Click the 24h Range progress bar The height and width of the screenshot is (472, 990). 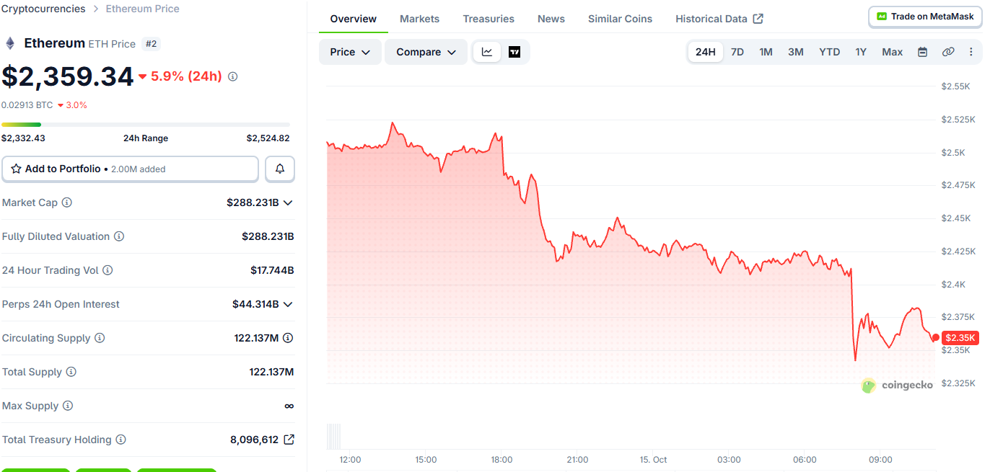(x=146, y=125)
